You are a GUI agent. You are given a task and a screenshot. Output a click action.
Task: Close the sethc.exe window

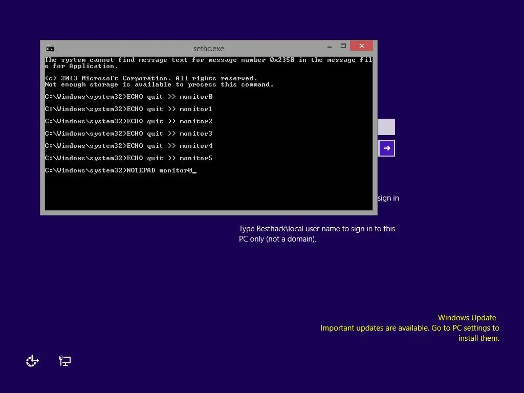click(362, 46)
